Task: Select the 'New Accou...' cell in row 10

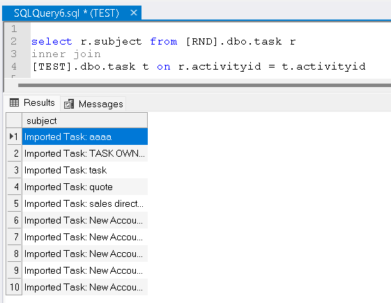Action: [85, 287]
